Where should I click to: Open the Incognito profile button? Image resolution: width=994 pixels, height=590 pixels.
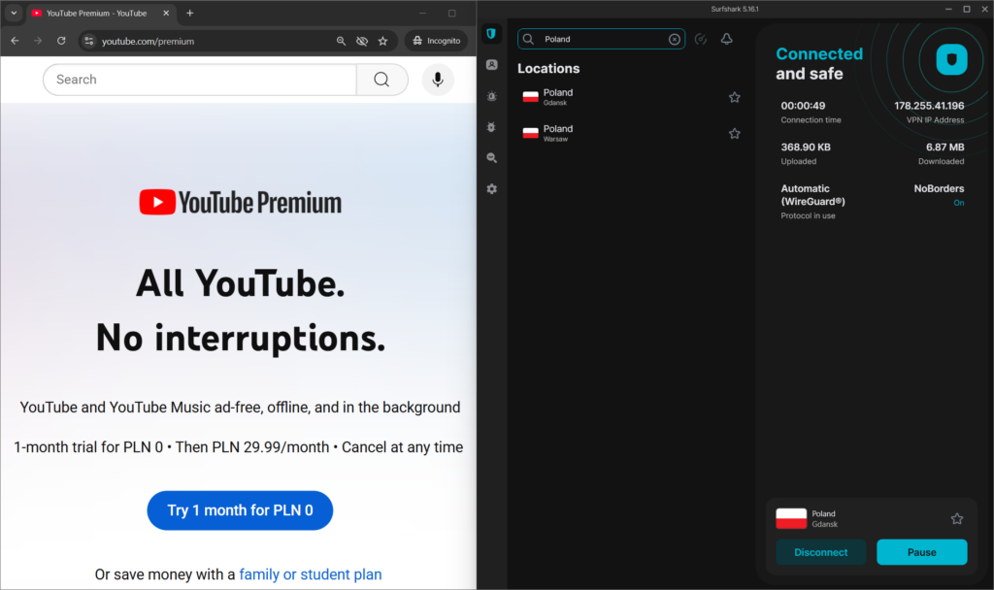[436, 41]
